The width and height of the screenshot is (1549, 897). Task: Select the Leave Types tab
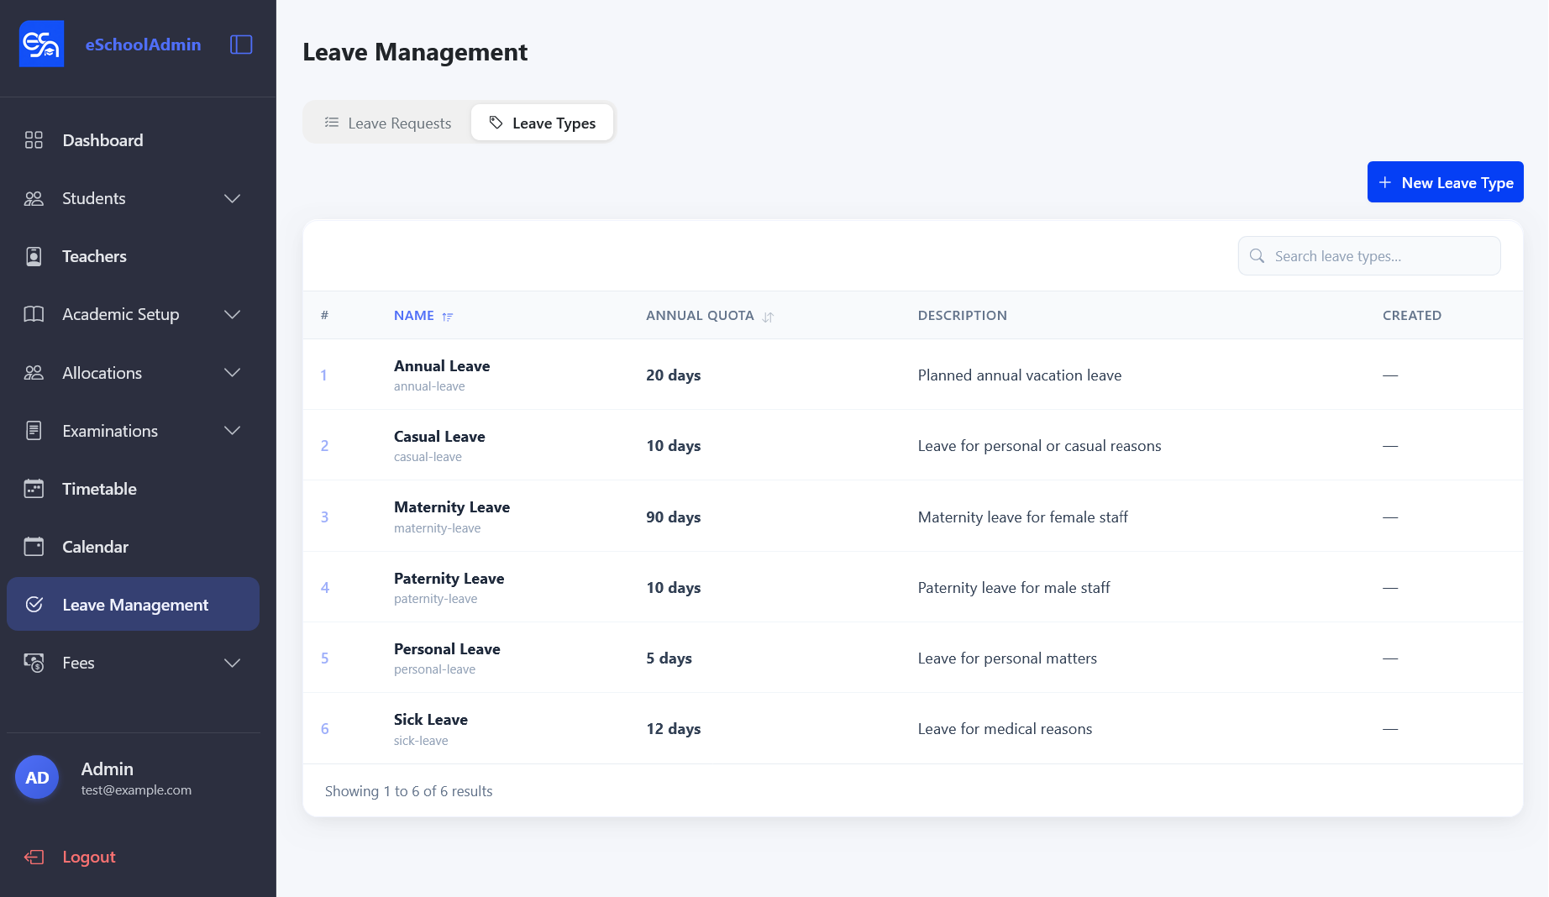542,123
